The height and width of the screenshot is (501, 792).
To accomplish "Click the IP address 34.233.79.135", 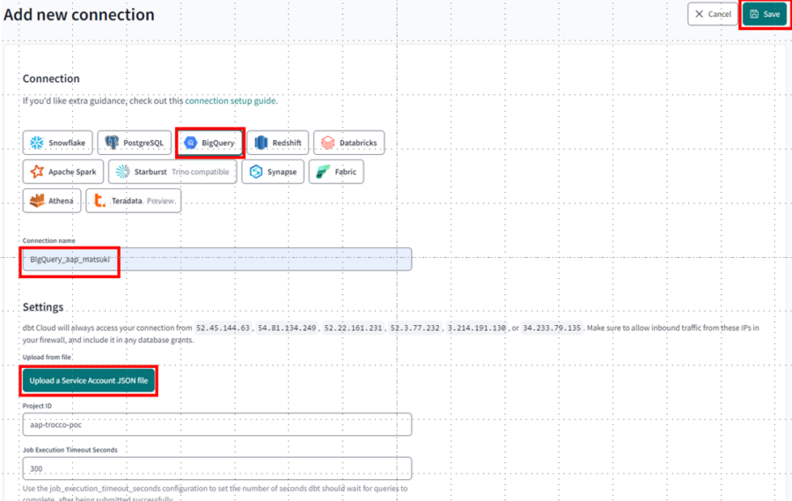I will [x=552, y=328].
